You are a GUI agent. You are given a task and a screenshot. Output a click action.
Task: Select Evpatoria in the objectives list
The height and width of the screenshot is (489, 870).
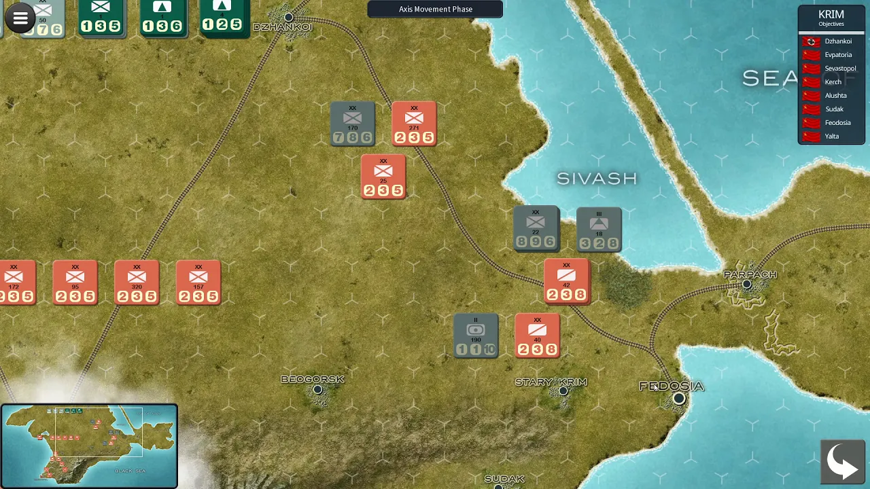pos(838,55)
